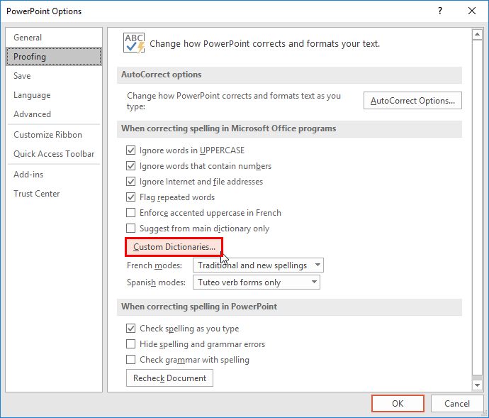Click the ABC proofing checkmark icon
The height and width of the screenshot is (418, 489).
tap(134, 43)
